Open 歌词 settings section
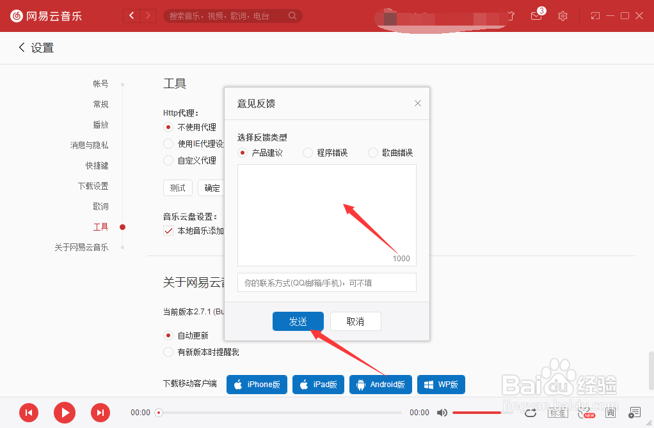 pos(100,206)
